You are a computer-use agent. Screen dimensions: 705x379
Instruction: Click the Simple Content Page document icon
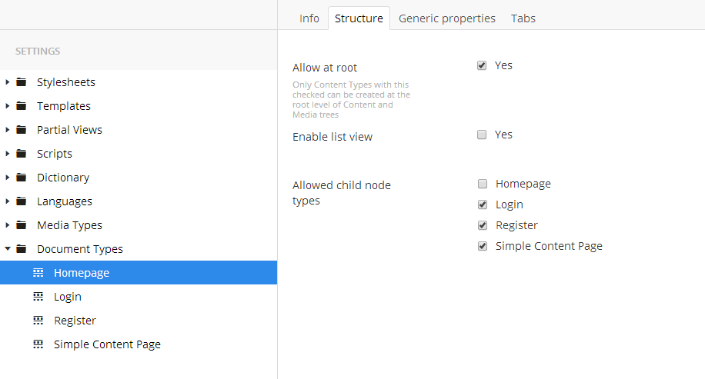coord(38,344)
